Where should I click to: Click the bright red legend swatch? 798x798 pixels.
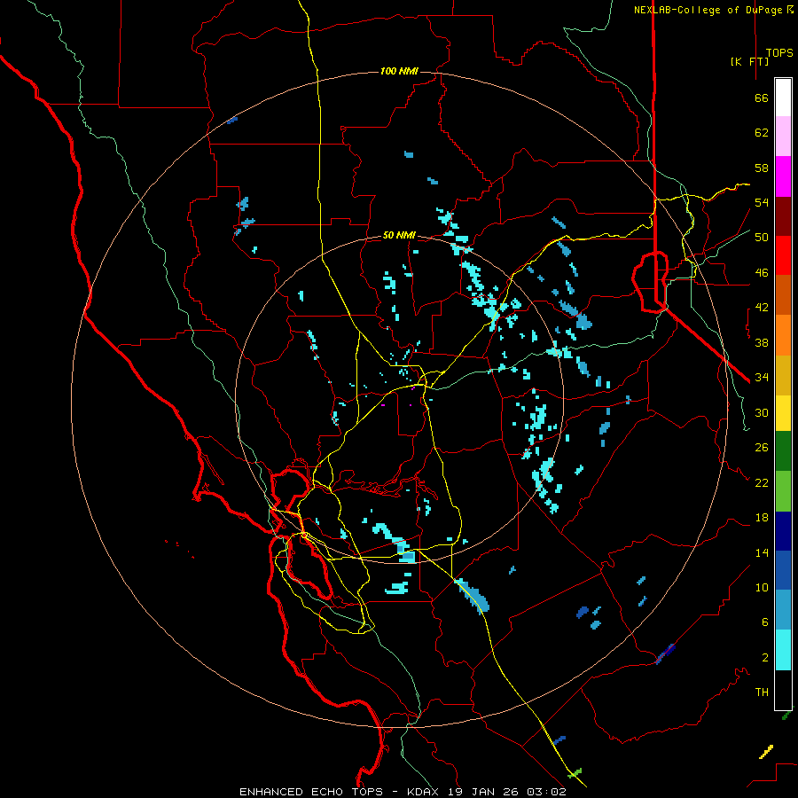783,255
